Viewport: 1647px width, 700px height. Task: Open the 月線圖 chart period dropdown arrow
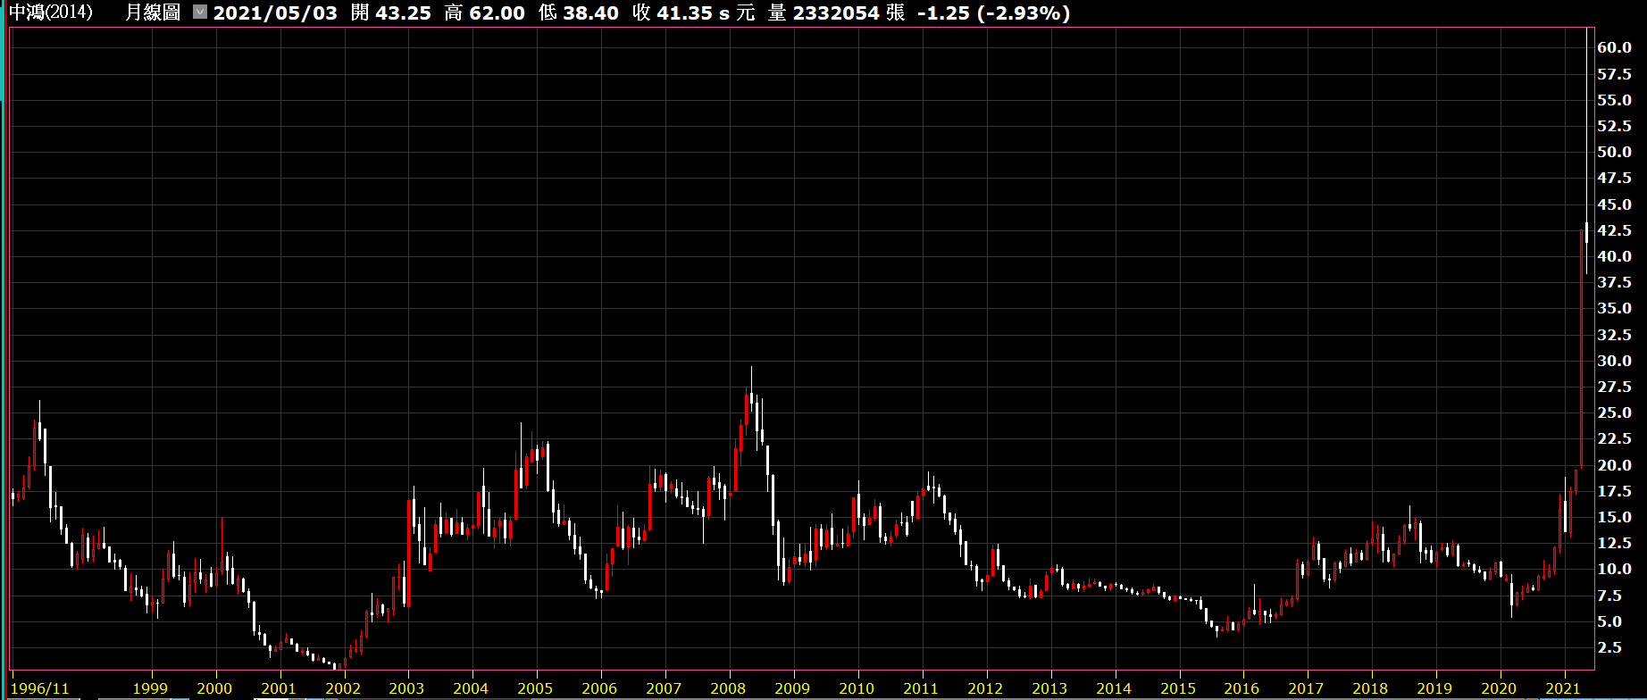200,12
